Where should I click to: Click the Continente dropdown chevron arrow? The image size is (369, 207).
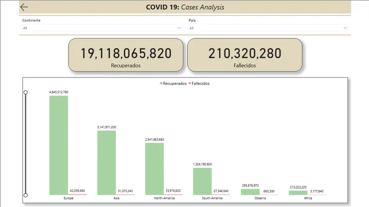pyautogui.click(x=179, y=28)
